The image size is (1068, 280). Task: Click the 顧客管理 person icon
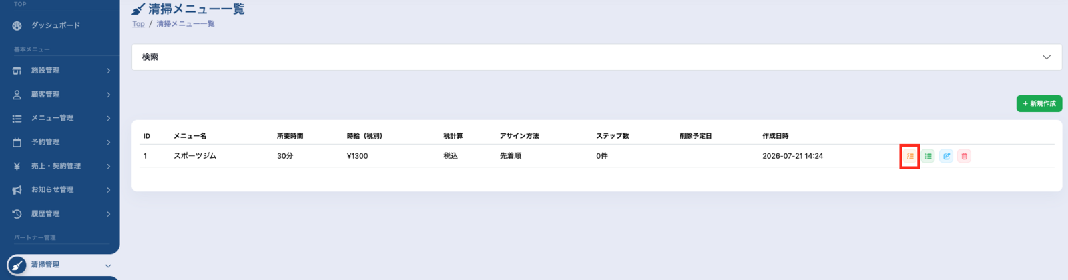(x=17, y=95)
